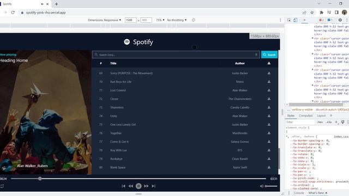Open the Chrome profile avatar

(x=345, y=13)
